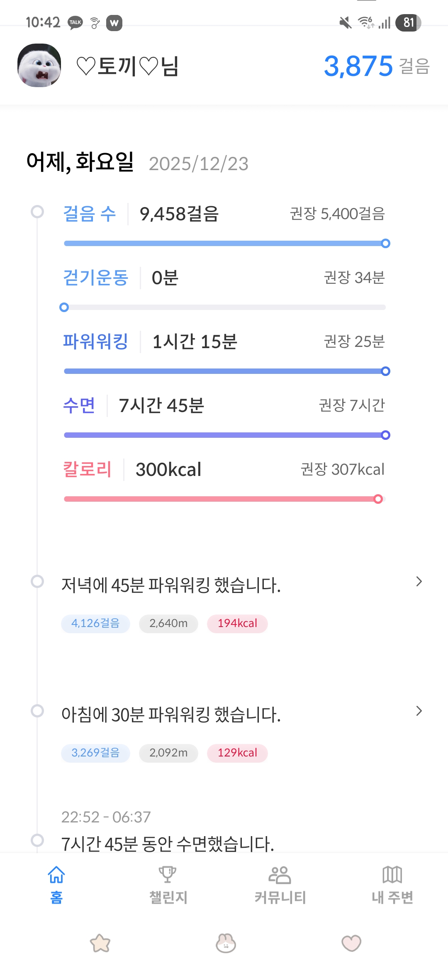Tap the star icon at bottom
Image resolution: width=448 pixels, height=971 pixels.
100,943
